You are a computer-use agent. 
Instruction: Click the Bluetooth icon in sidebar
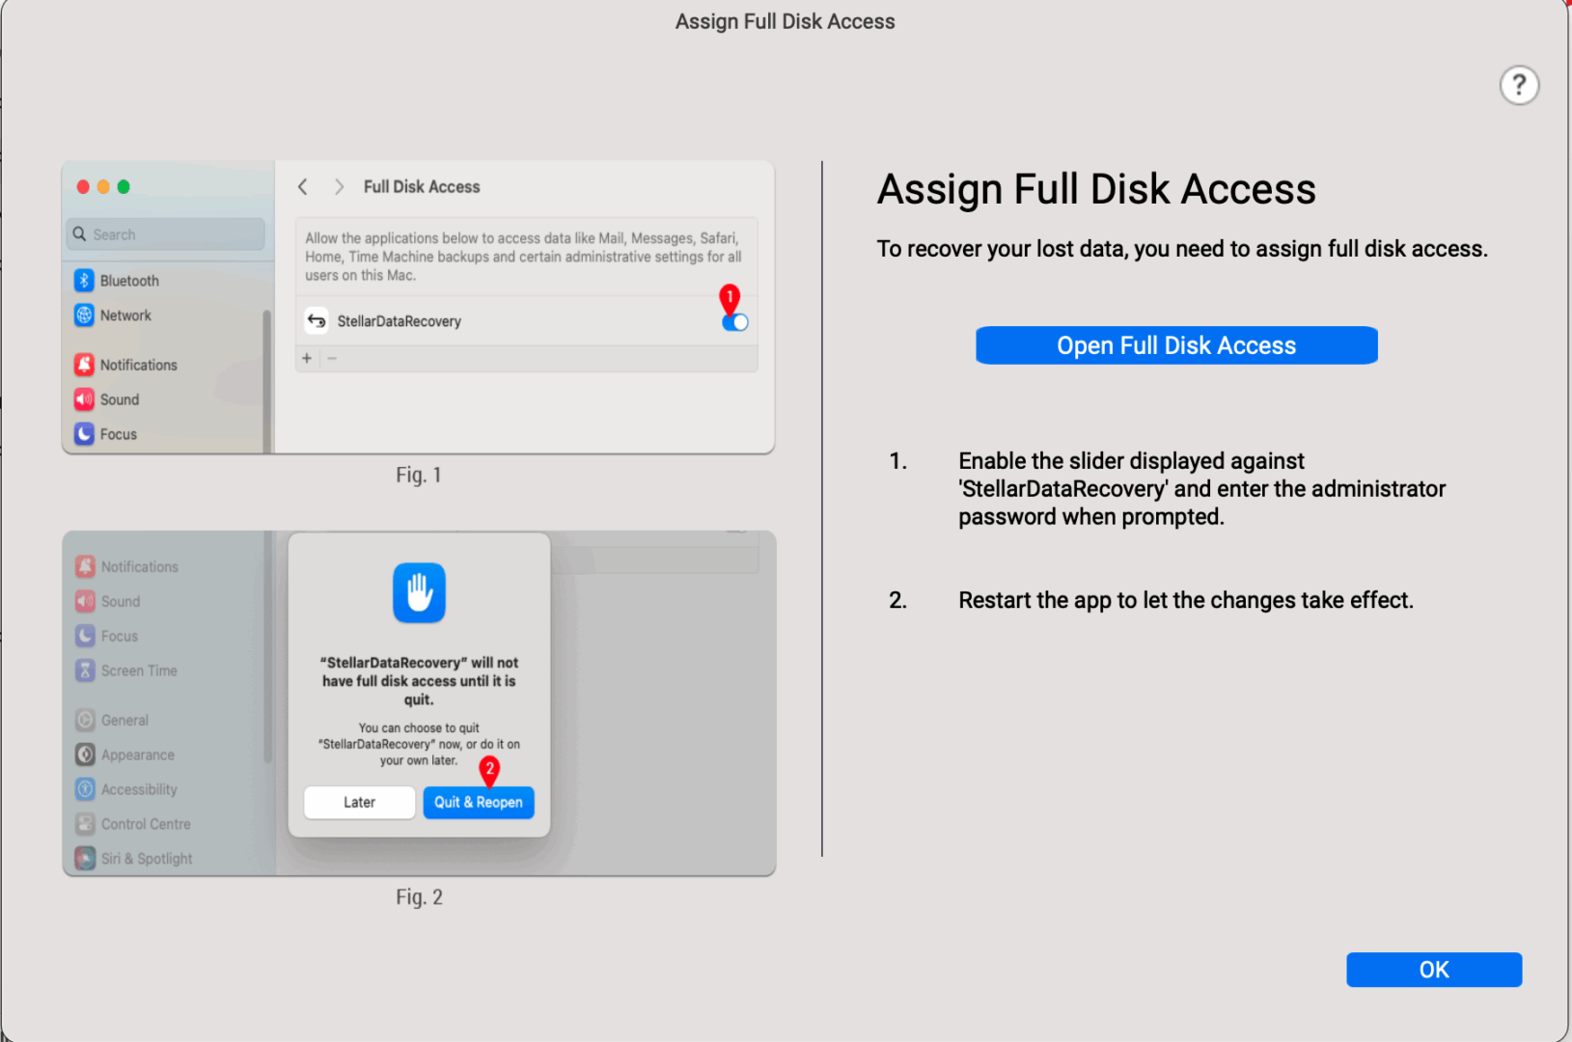pyautogui.click(x=84, y=281)
